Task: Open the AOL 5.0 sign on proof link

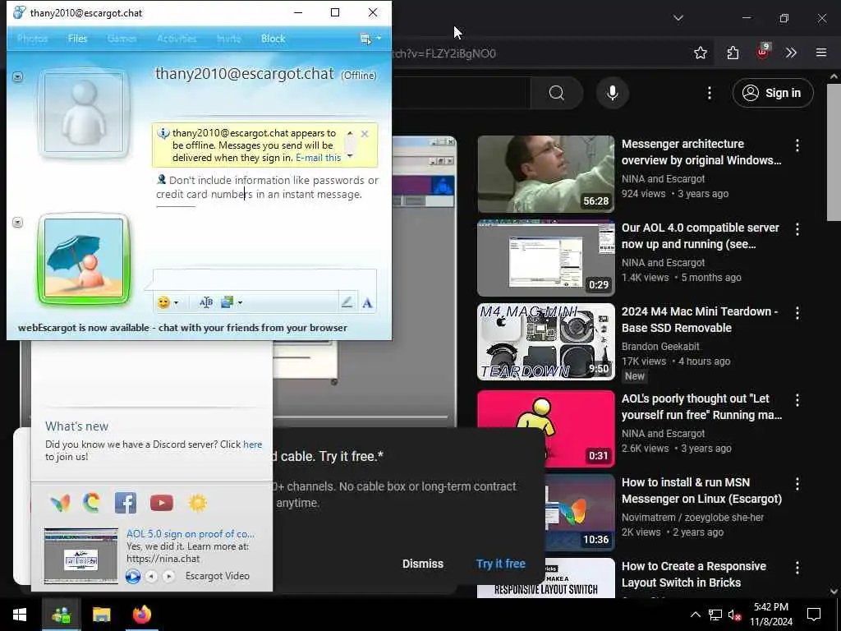Action: [191, 534]
